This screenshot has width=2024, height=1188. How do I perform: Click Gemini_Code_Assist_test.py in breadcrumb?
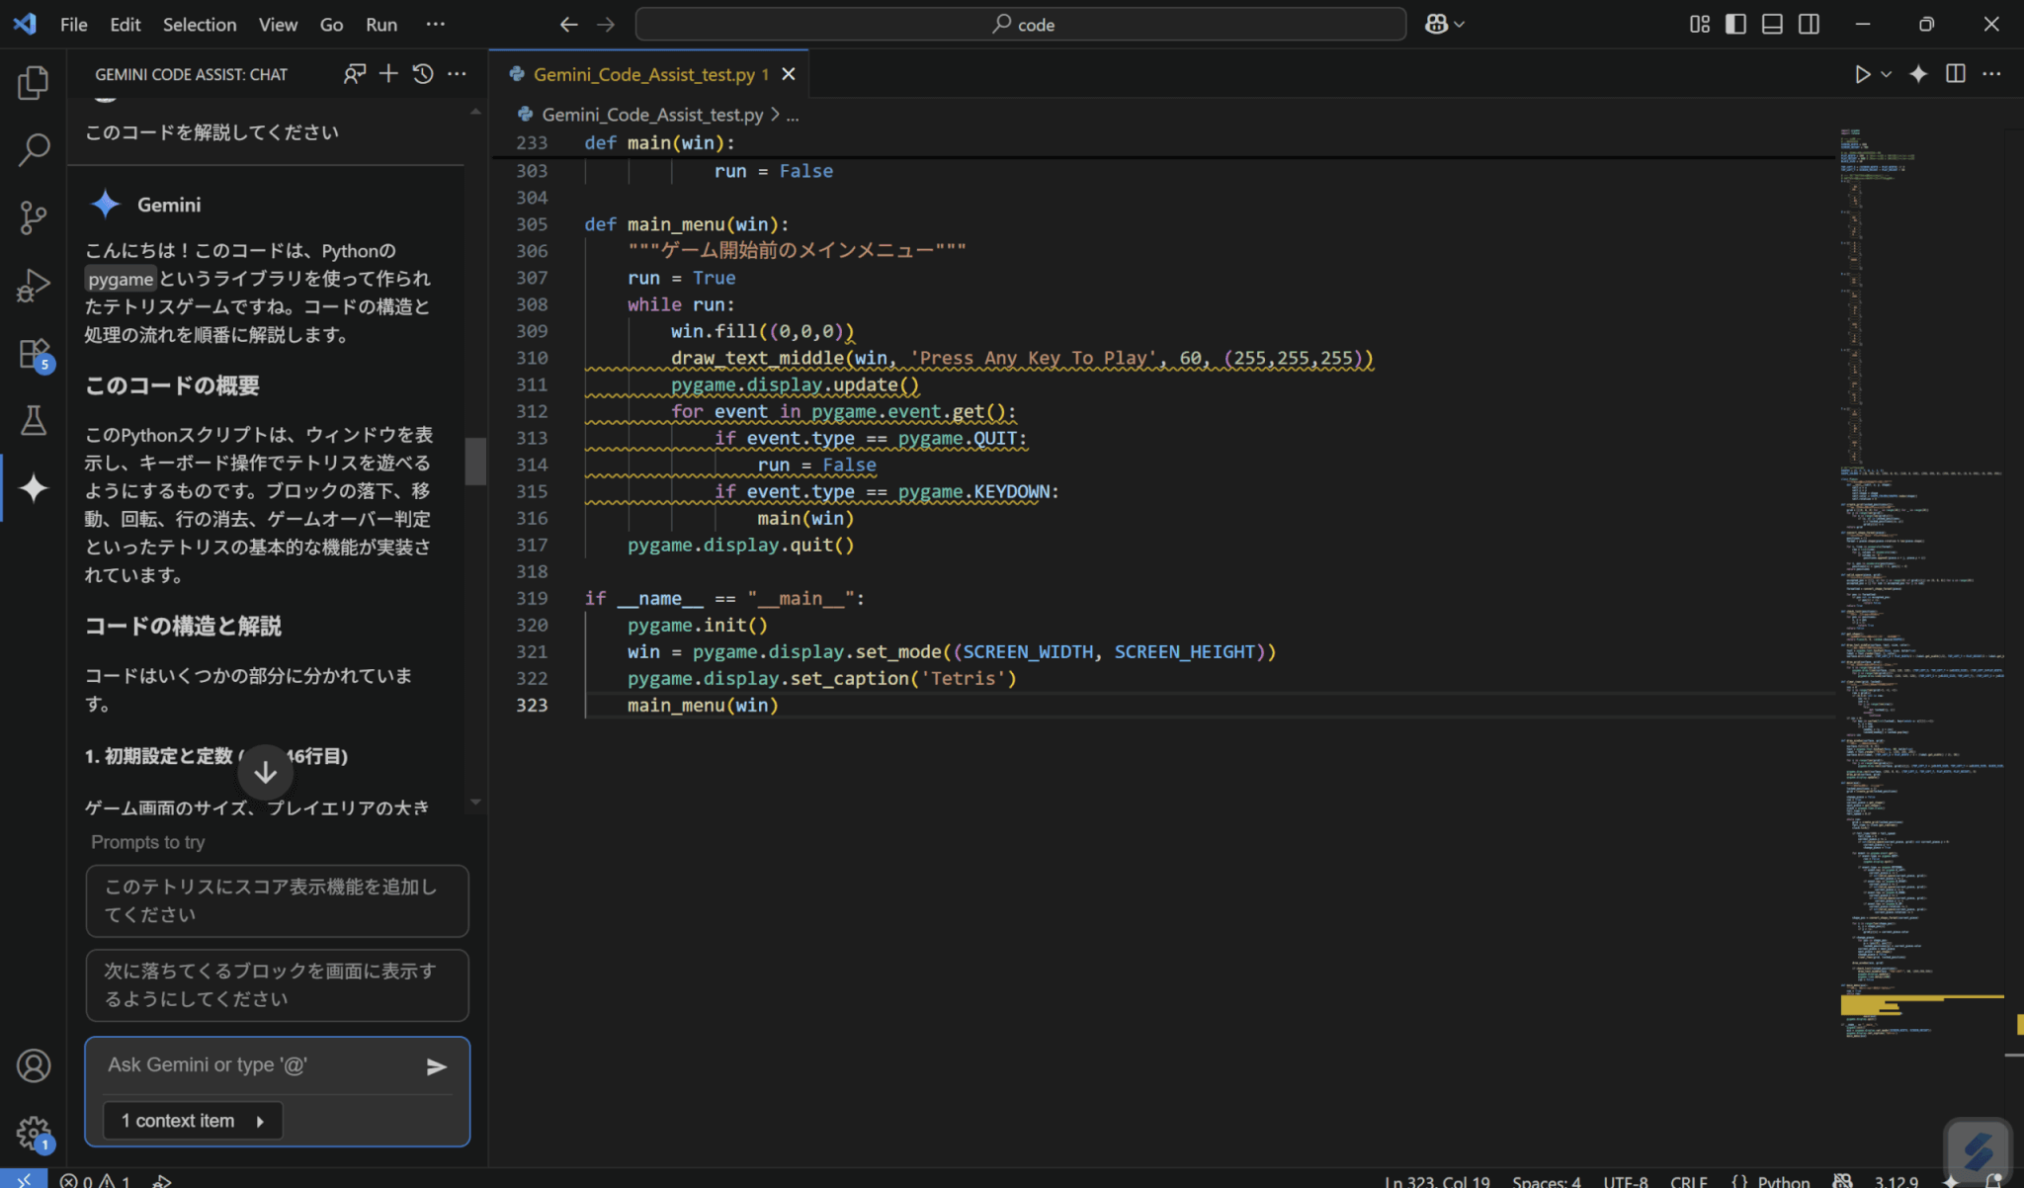click(x=652, y=115)
